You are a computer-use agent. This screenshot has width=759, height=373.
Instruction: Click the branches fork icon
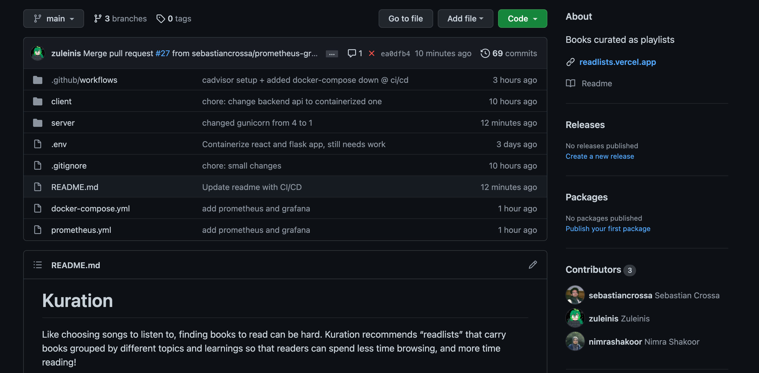(x=97, y=19)
